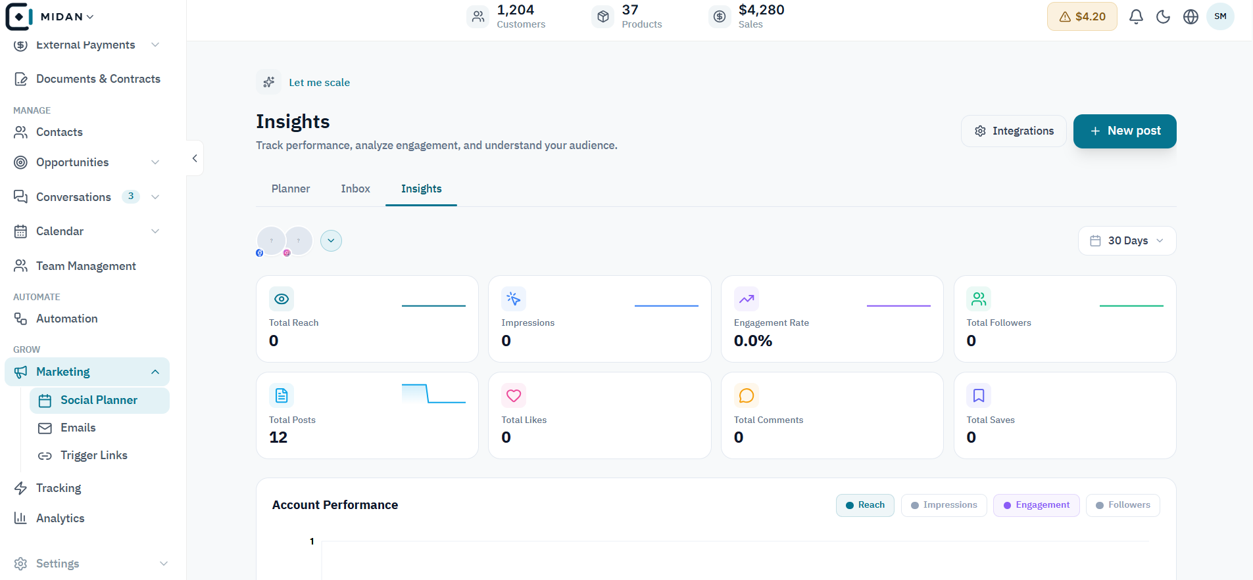Click the Total Saves bookmark icon

tap(979, 395)
